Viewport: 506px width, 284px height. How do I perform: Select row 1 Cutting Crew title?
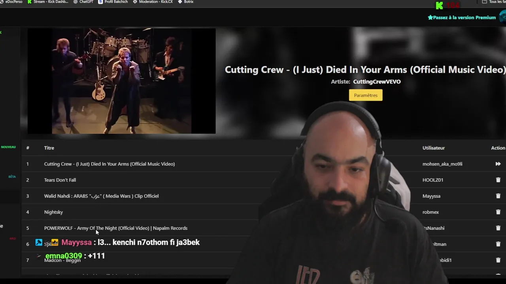pyautogui.click(x=110, y=164)
